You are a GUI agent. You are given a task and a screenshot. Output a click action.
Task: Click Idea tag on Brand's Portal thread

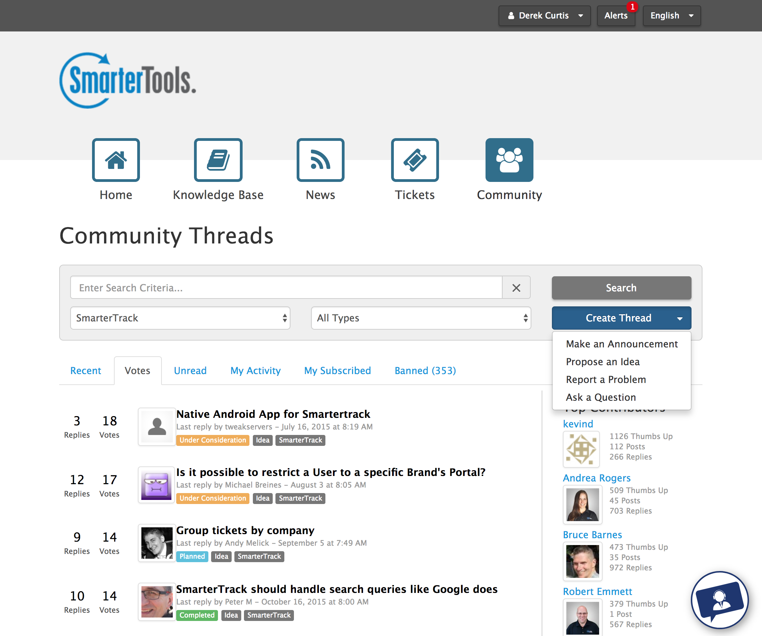(x=262, y=498)
